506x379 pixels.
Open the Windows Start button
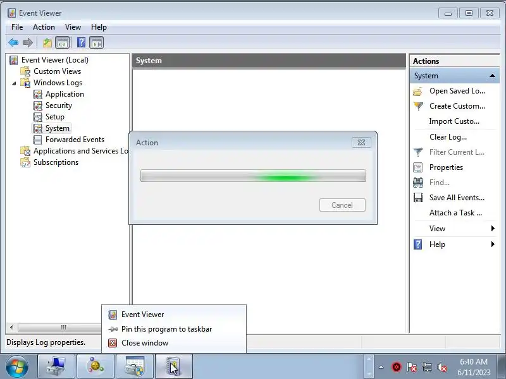16,367
